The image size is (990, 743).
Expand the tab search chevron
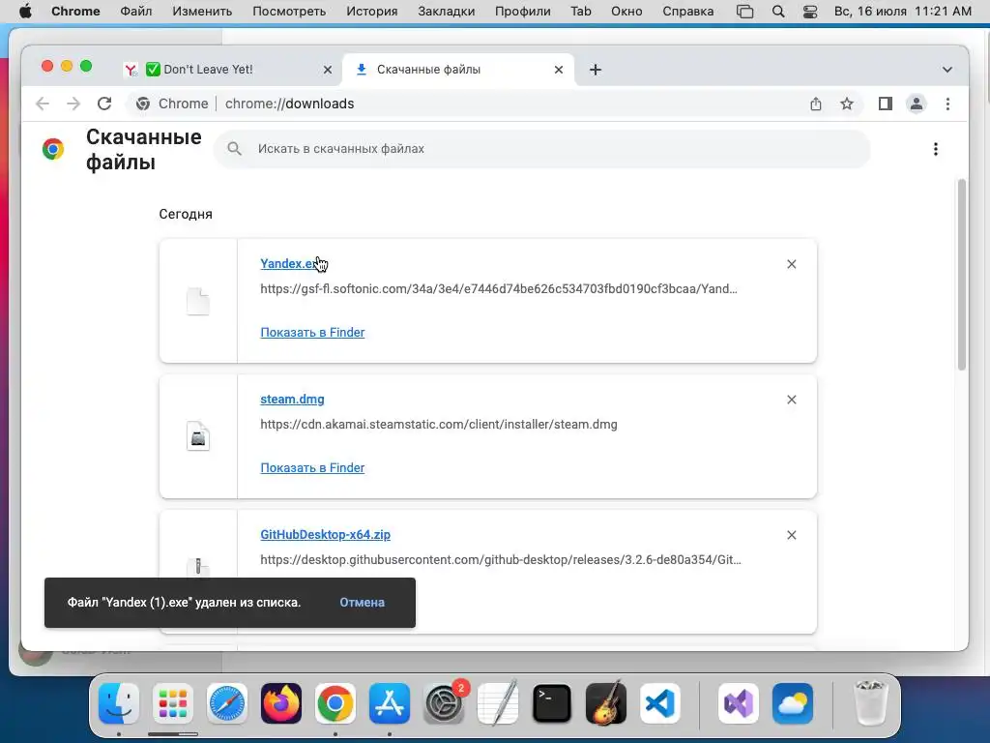947,70
